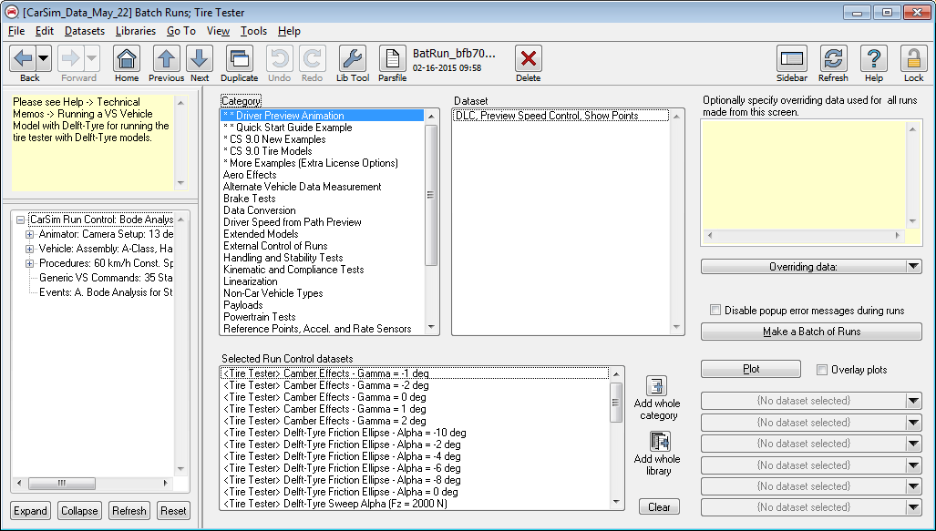Click the Add whole category icon
936x531 pixels.
pyautogui.click(x=656, y=385)
